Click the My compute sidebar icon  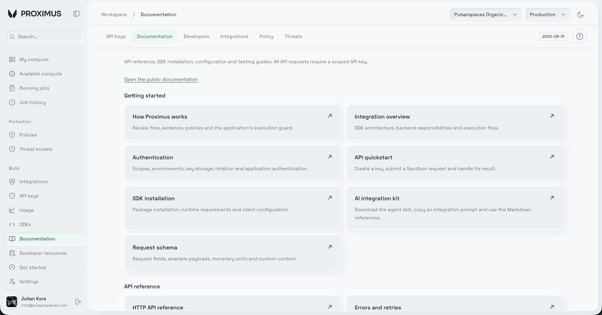12,60
